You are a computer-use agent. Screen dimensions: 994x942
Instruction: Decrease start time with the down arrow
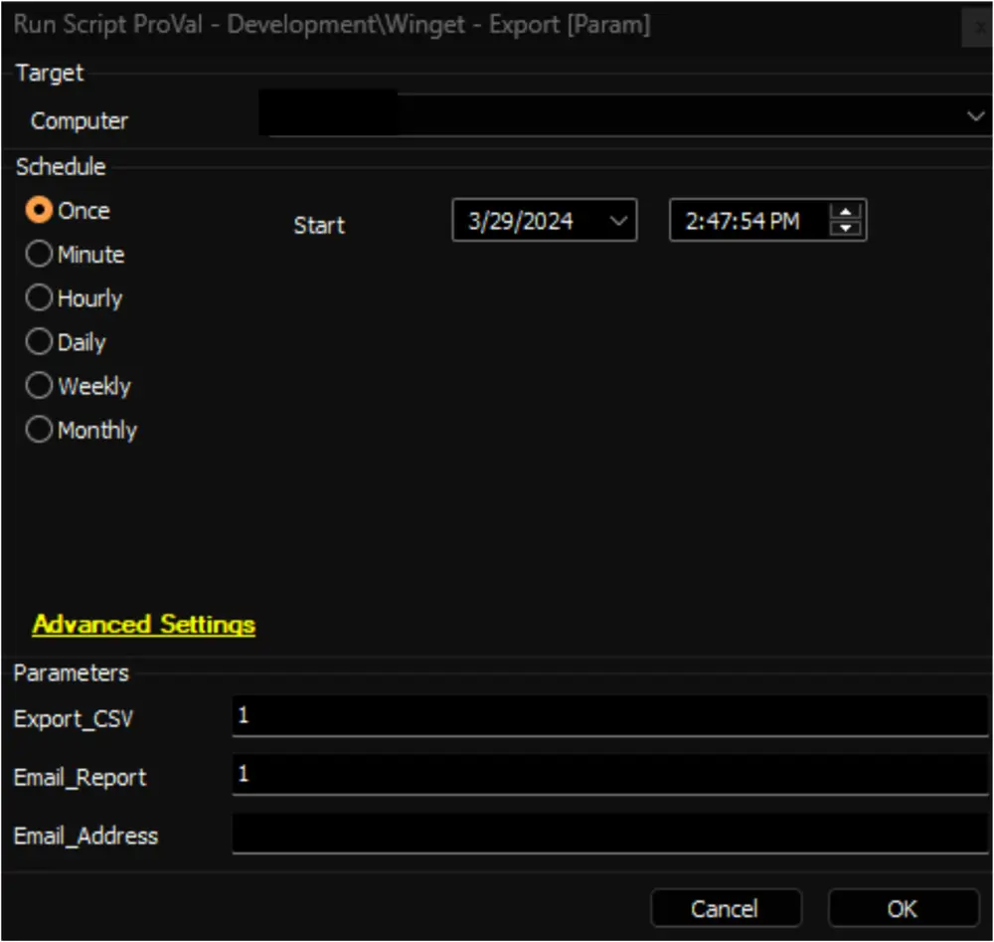tap(845, 229)
